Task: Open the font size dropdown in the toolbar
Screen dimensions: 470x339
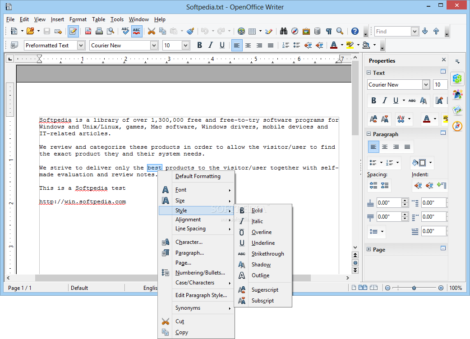Action: click(x=185, y=45)
